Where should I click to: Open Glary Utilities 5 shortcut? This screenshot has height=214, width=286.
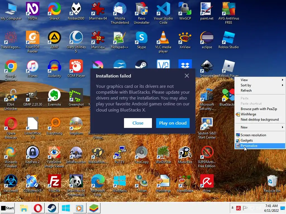pos(76,42)
